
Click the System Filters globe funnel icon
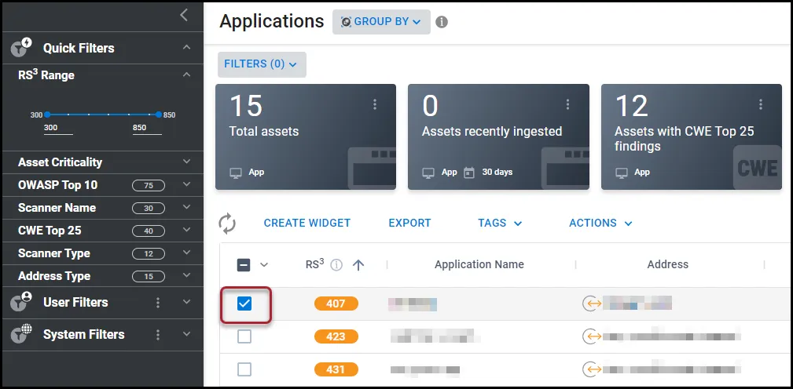(21, 333)
